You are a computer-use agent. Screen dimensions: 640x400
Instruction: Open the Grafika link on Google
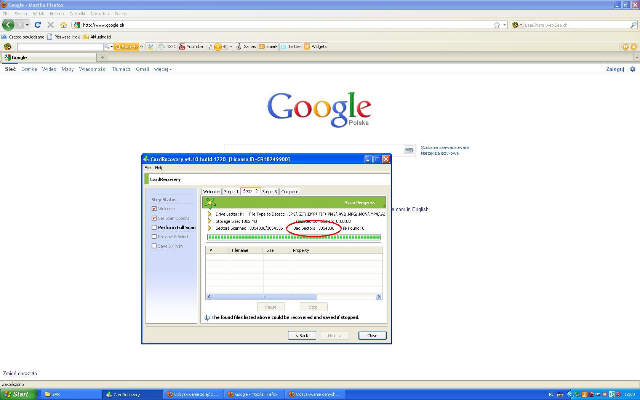(29, 69)
